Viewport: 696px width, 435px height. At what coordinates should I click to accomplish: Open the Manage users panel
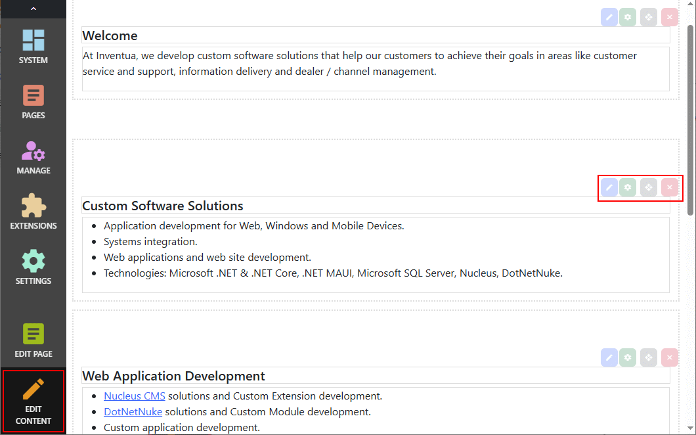click(x=33, y=157)
